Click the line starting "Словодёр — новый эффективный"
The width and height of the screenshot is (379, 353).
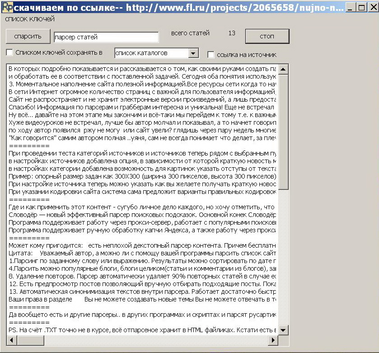click(x=142, y=215)
